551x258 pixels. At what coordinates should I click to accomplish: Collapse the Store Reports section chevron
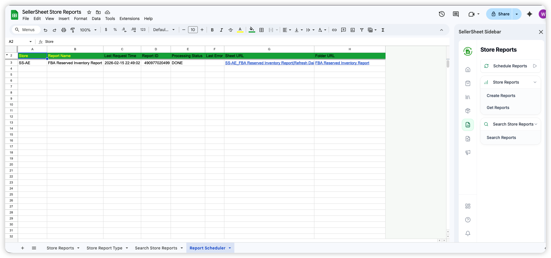pyautogui.click(x=535, y=82)
